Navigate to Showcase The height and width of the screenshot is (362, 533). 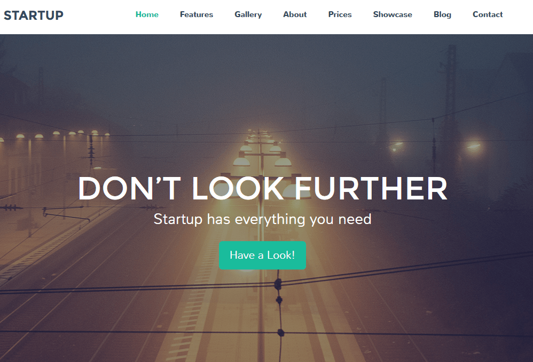click(393, 14)
